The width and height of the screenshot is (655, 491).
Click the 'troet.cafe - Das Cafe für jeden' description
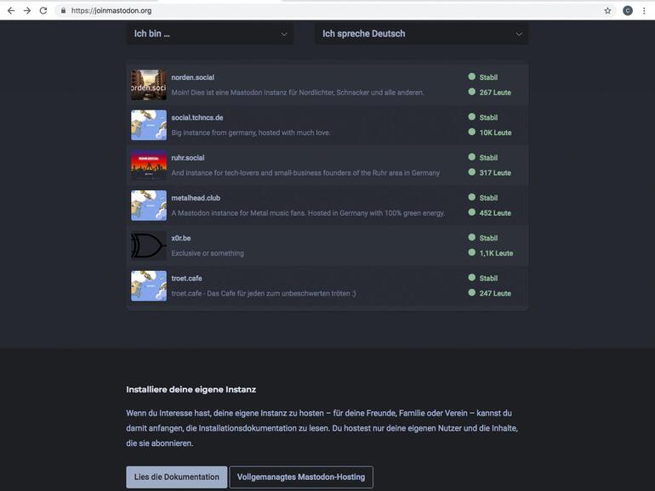[264, 293]
